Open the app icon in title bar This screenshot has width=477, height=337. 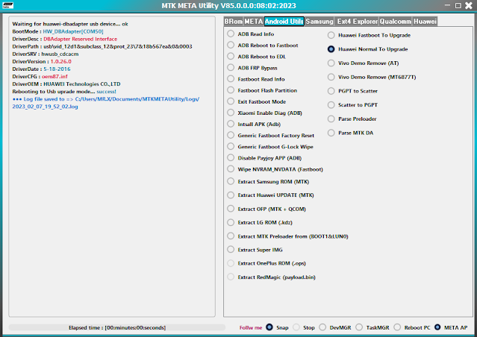tap(7, 5)
